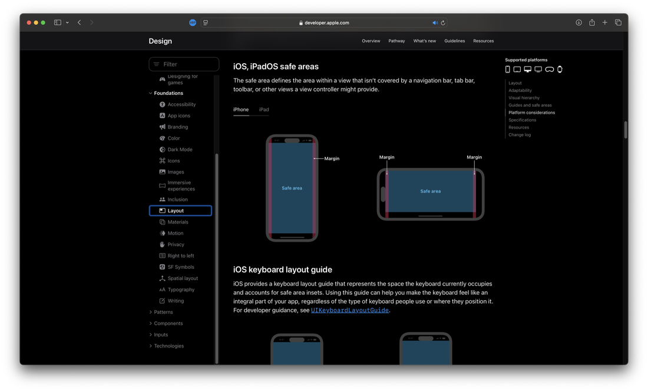Jump to Layout in page contents

pyautogui.click(x=515, y=83)
